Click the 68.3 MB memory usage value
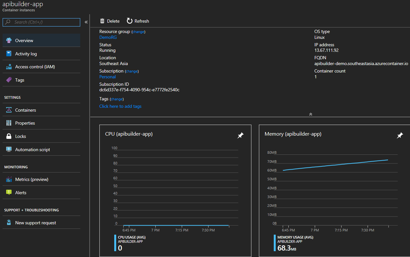 coord(287,248)
